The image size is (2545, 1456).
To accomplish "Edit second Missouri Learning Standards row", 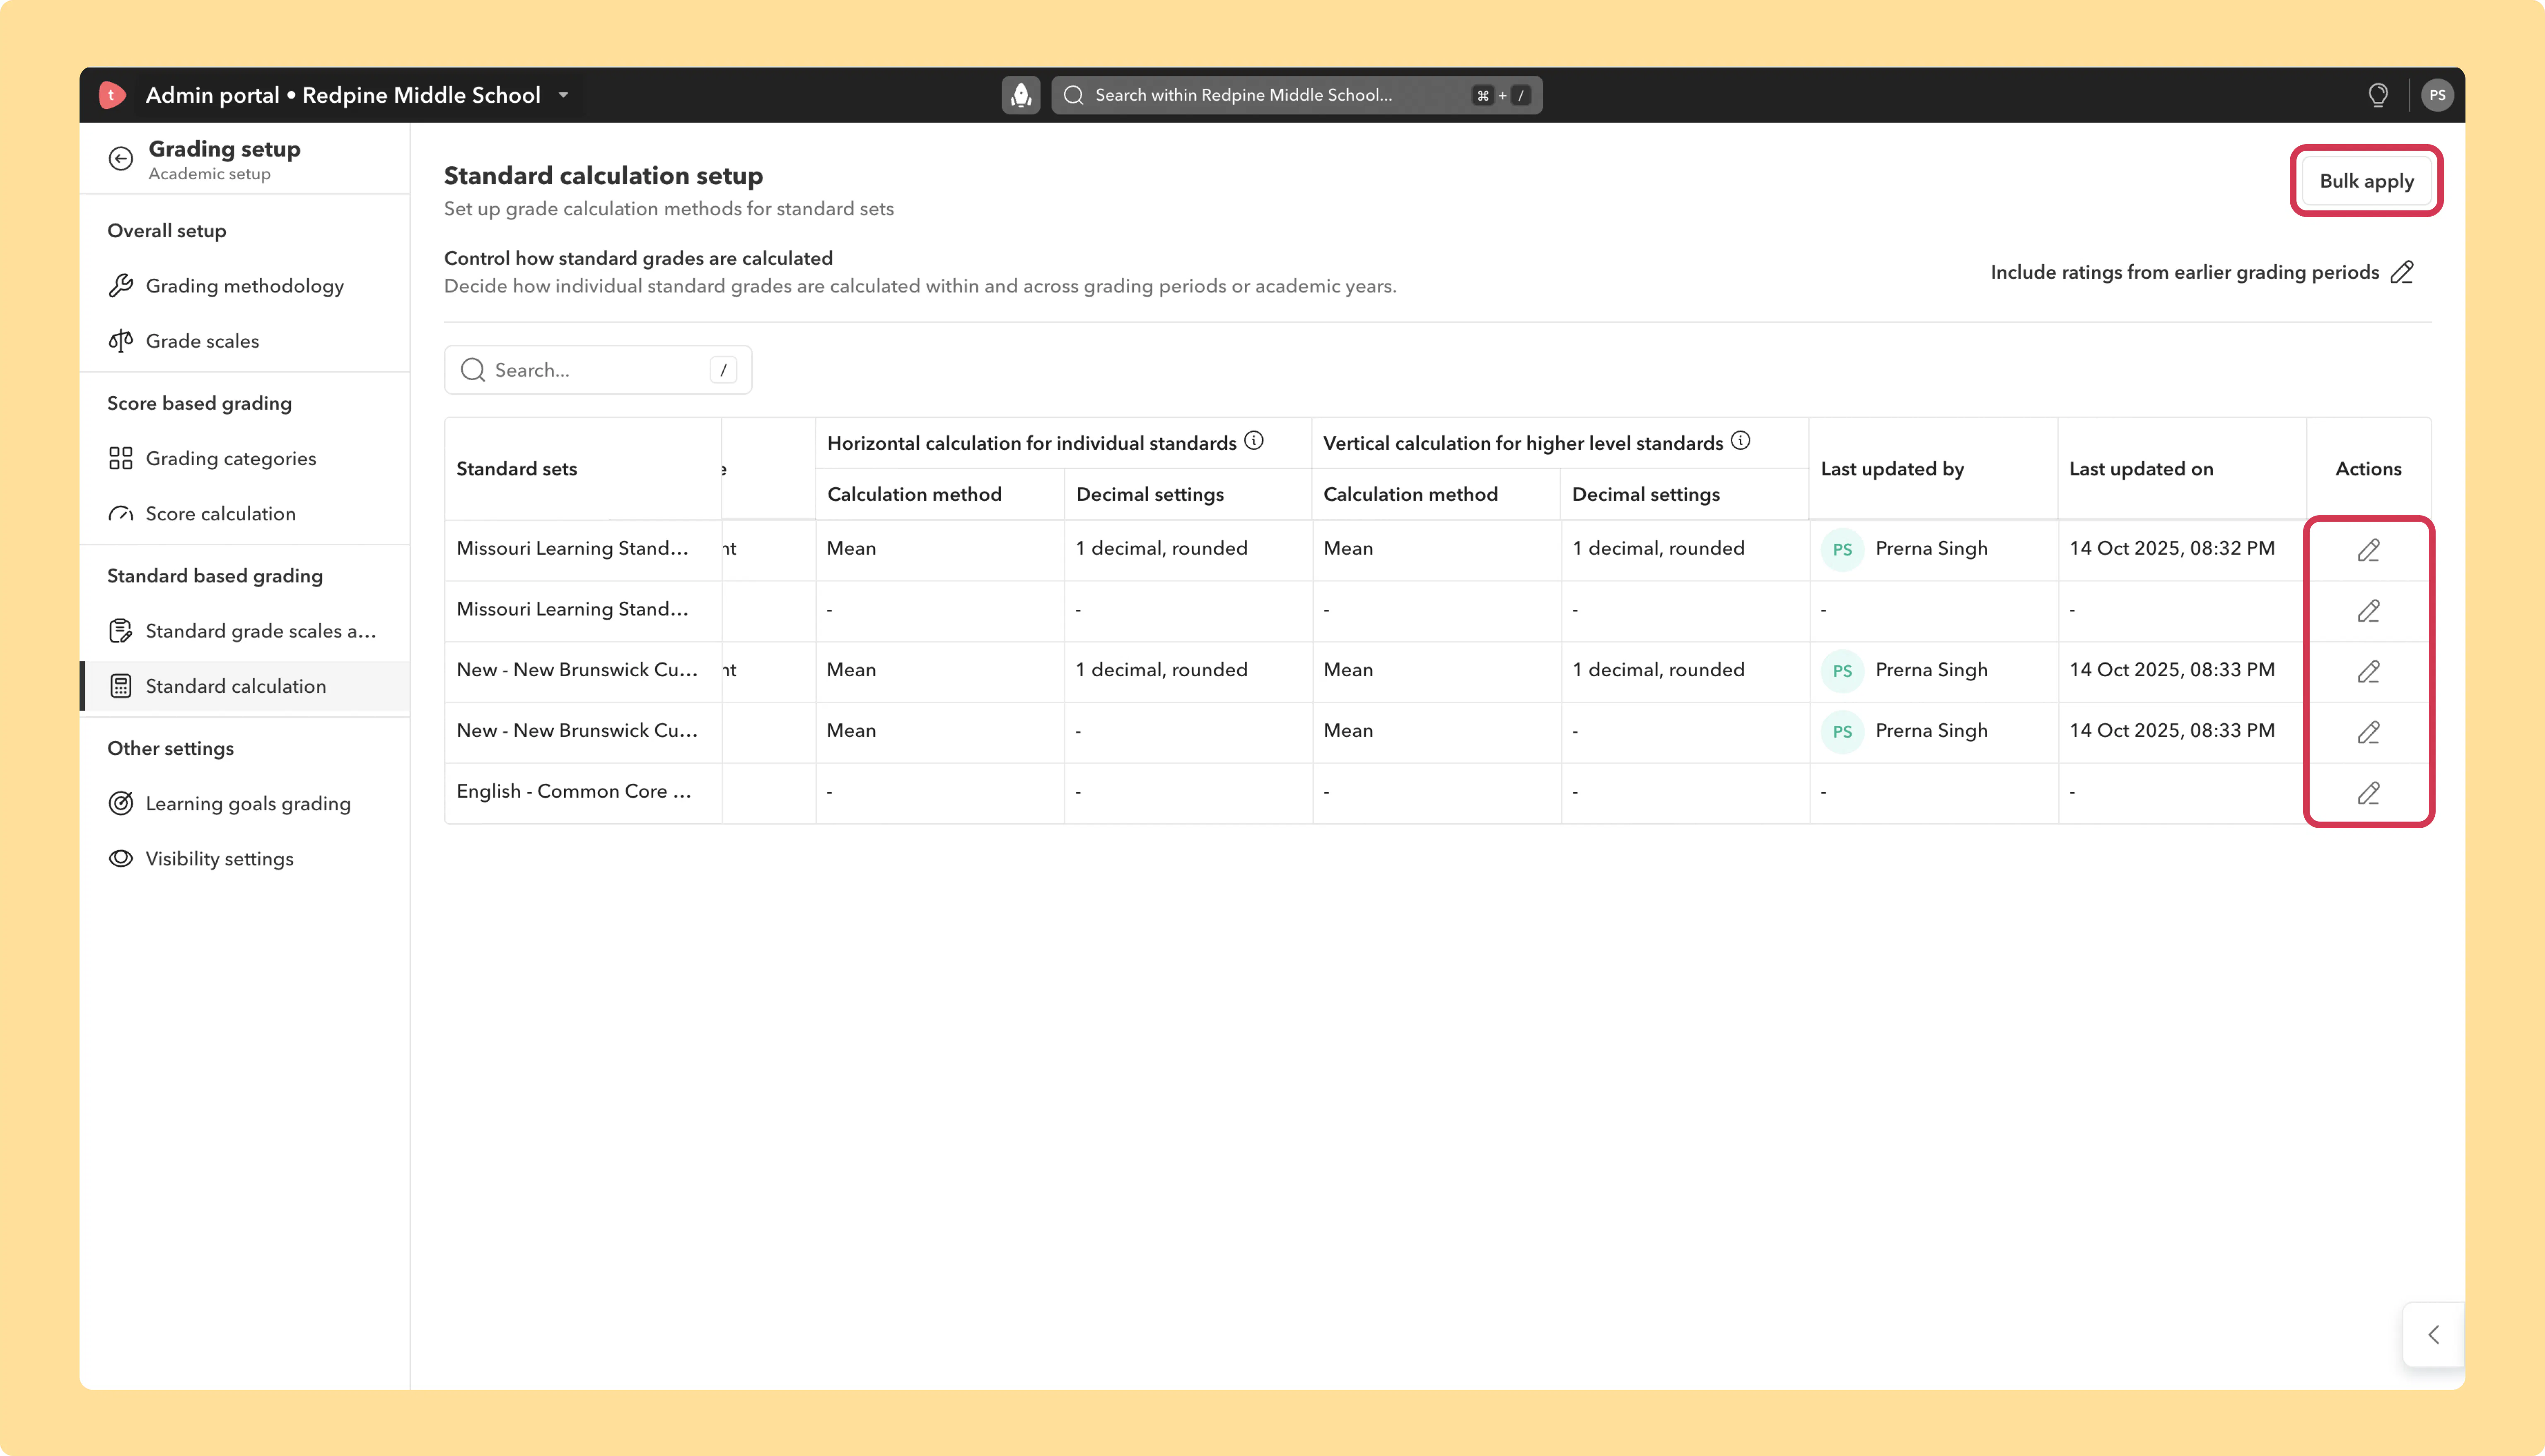I will [2368, 611].
